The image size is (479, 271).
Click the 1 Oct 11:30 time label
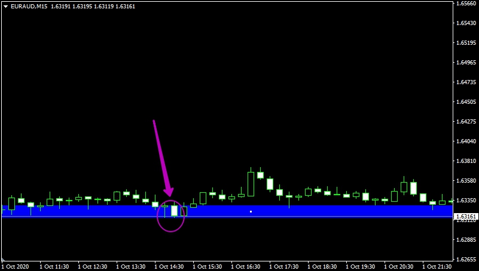[55, 266]
